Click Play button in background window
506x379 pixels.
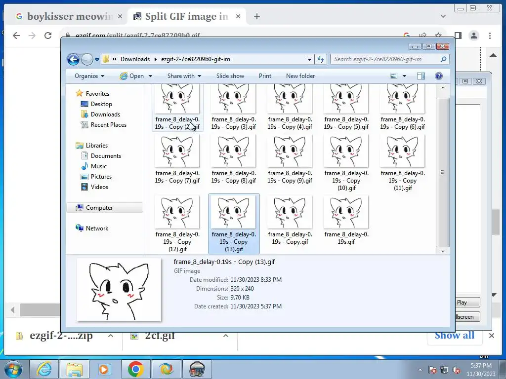(467, 303)
